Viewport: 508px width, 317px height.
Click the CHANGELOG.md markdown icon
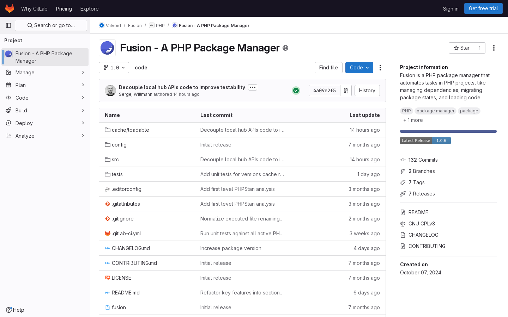pyautogui.click(x=108, y=248)
